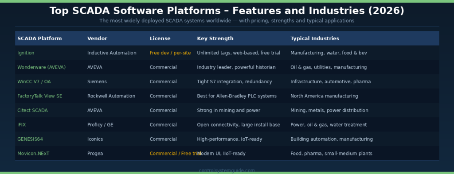The width and height of the screenshot is (454, 174).
Task: Select the 'Movicon.NExT' platform name
Action: pyautogui.click(x=33, y=154)
